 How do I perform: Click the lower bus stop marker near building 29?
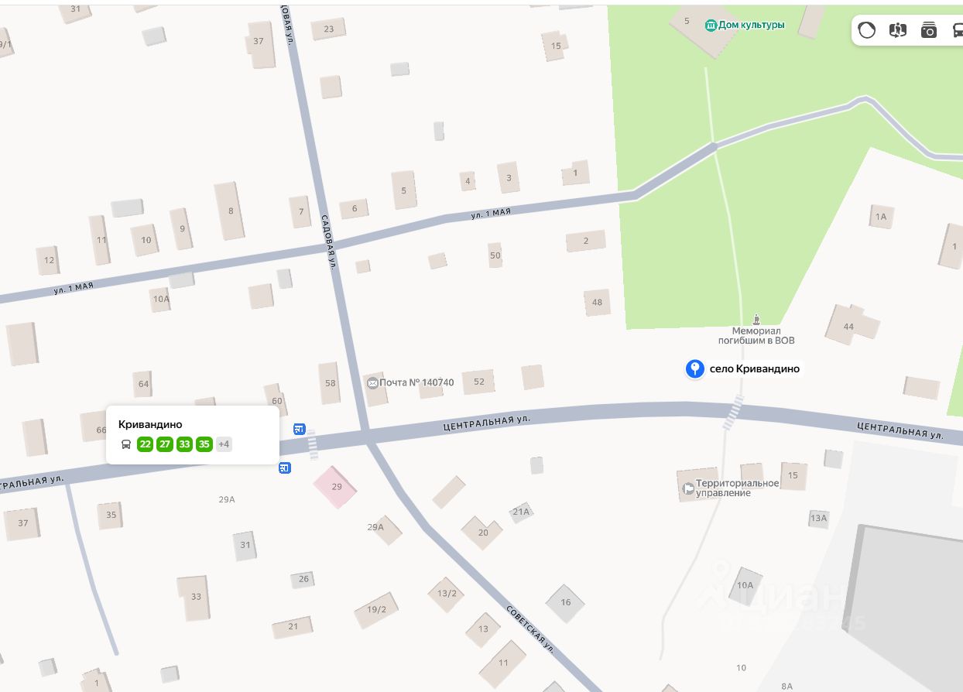(x=285, y=468)
